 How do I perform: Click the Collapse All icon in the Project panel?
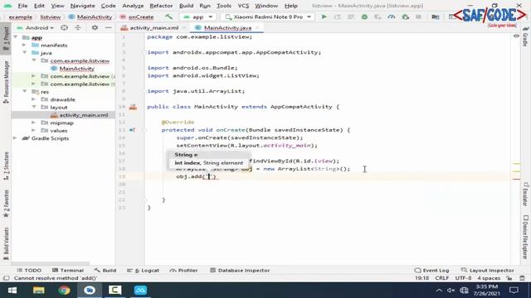click(x=77, y=27)
